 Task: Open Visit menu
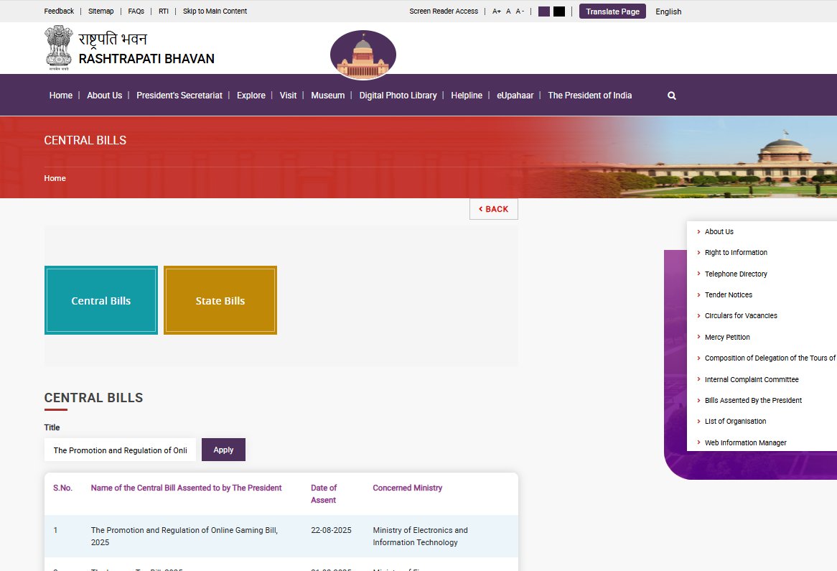coord(289,95)
